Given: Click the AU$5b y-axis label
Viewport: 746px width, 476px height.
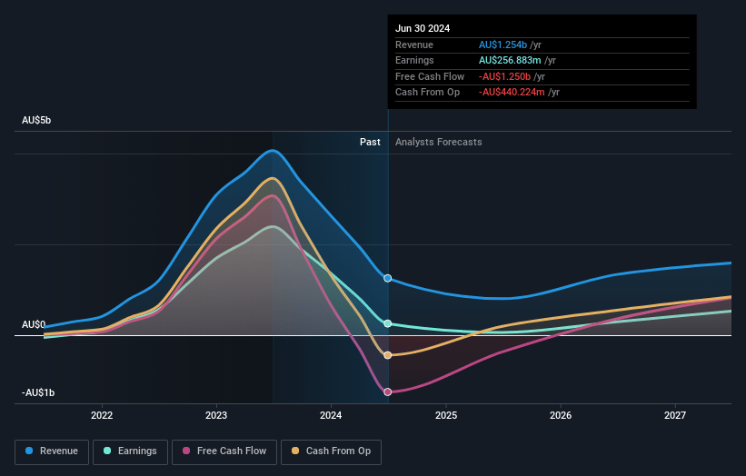Looking at the screenshot, I should (x=36, y=120).
